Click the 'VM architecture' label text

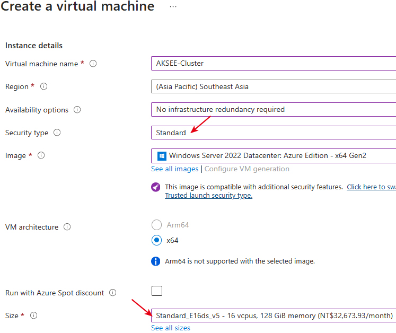click(x=32, y=227)
